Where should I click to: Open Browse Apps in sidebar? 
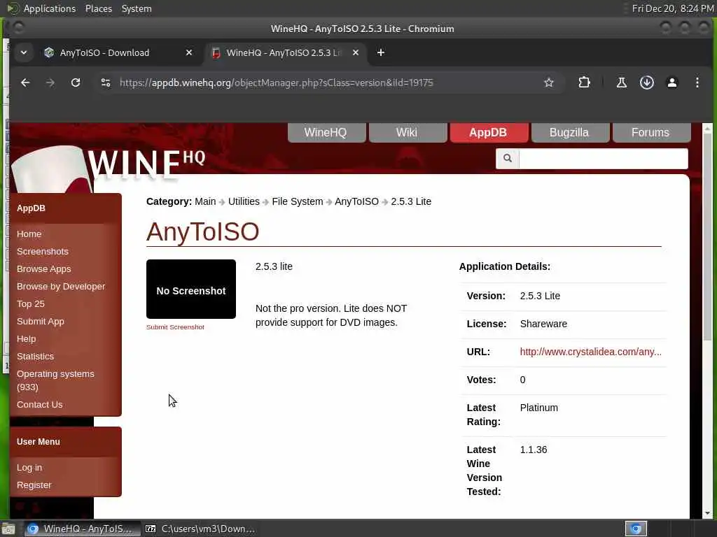click(44, 269)
